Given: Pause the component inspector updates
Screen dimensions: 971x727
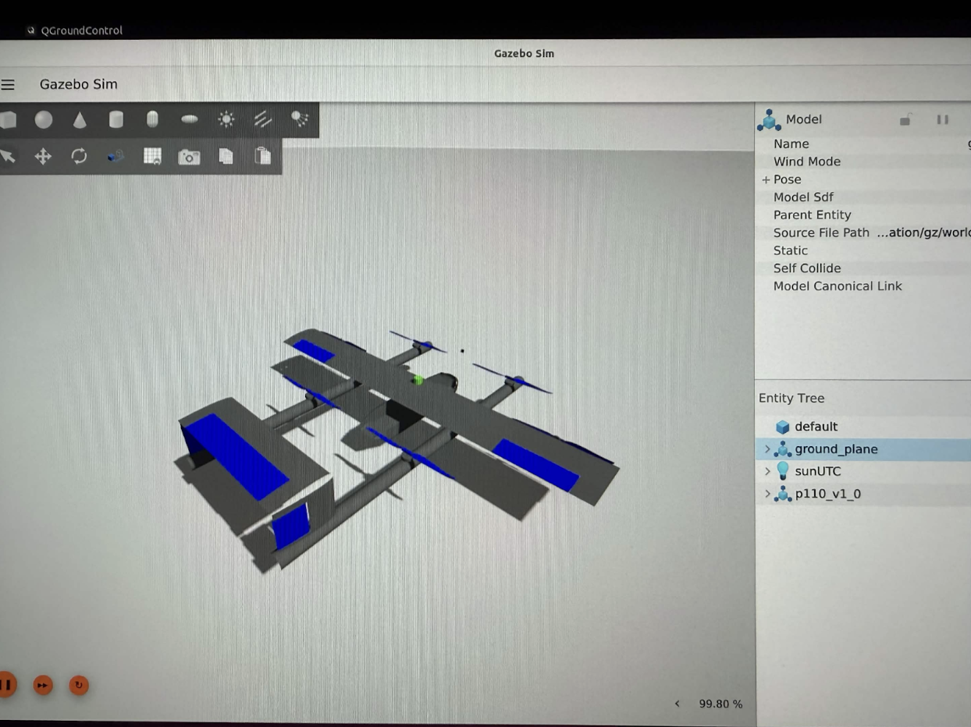Looking at the screenshot, I should tap(942, 119).
